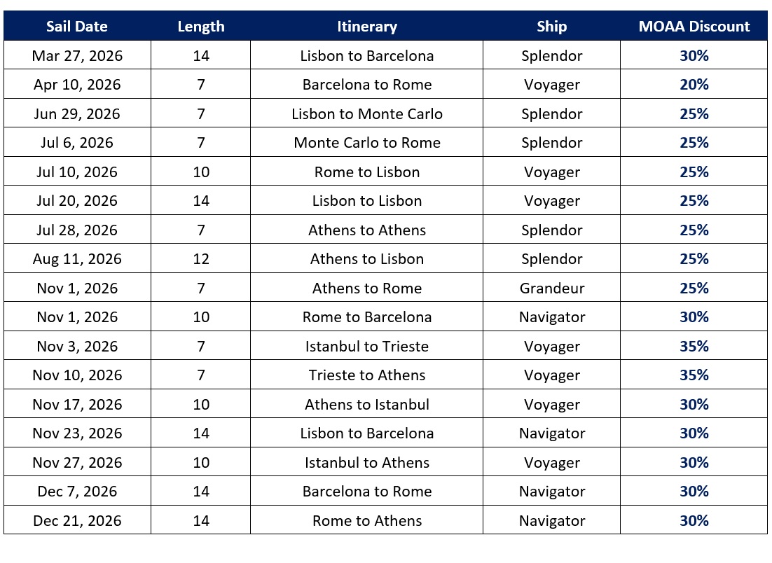Viewport: 772px width, 563px height.
Task: Click the Length column header
Action: (x=201, y=27)
